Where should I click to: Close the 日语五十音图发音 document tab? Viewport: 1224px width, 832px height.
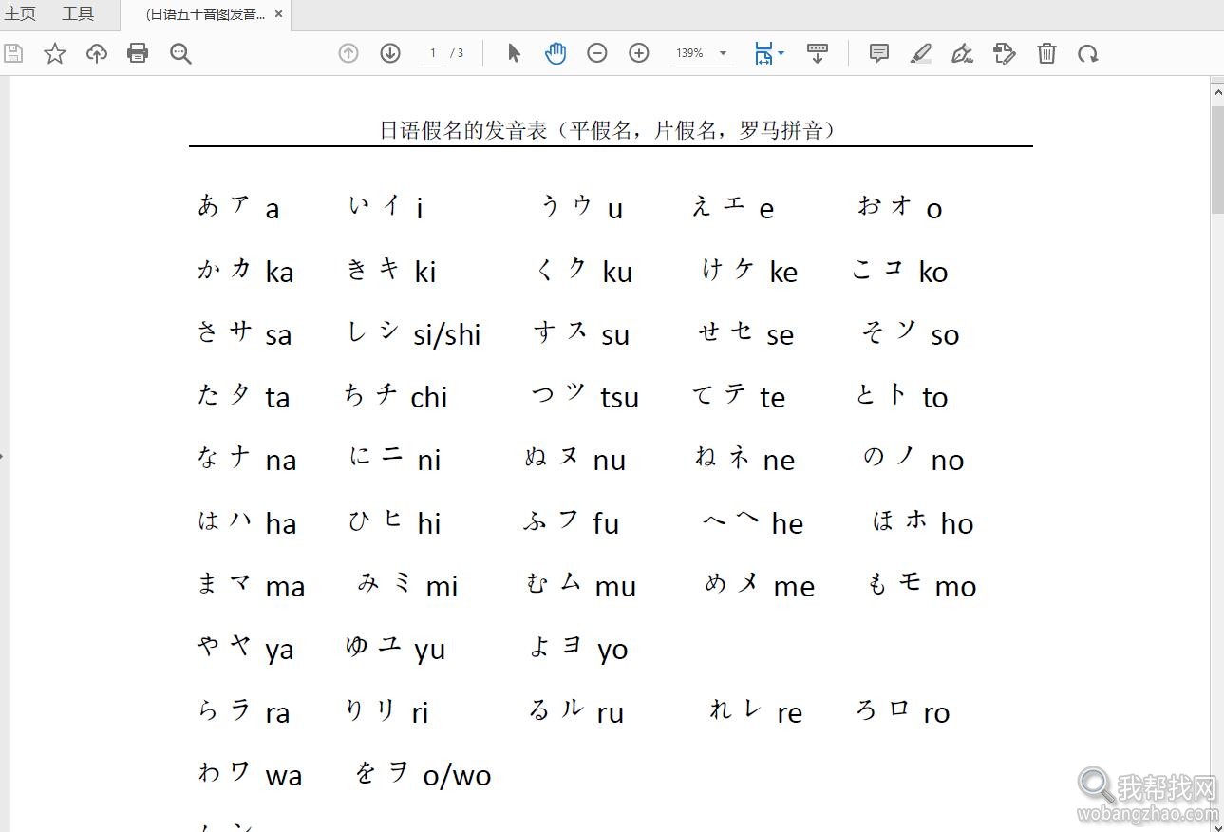278,14
